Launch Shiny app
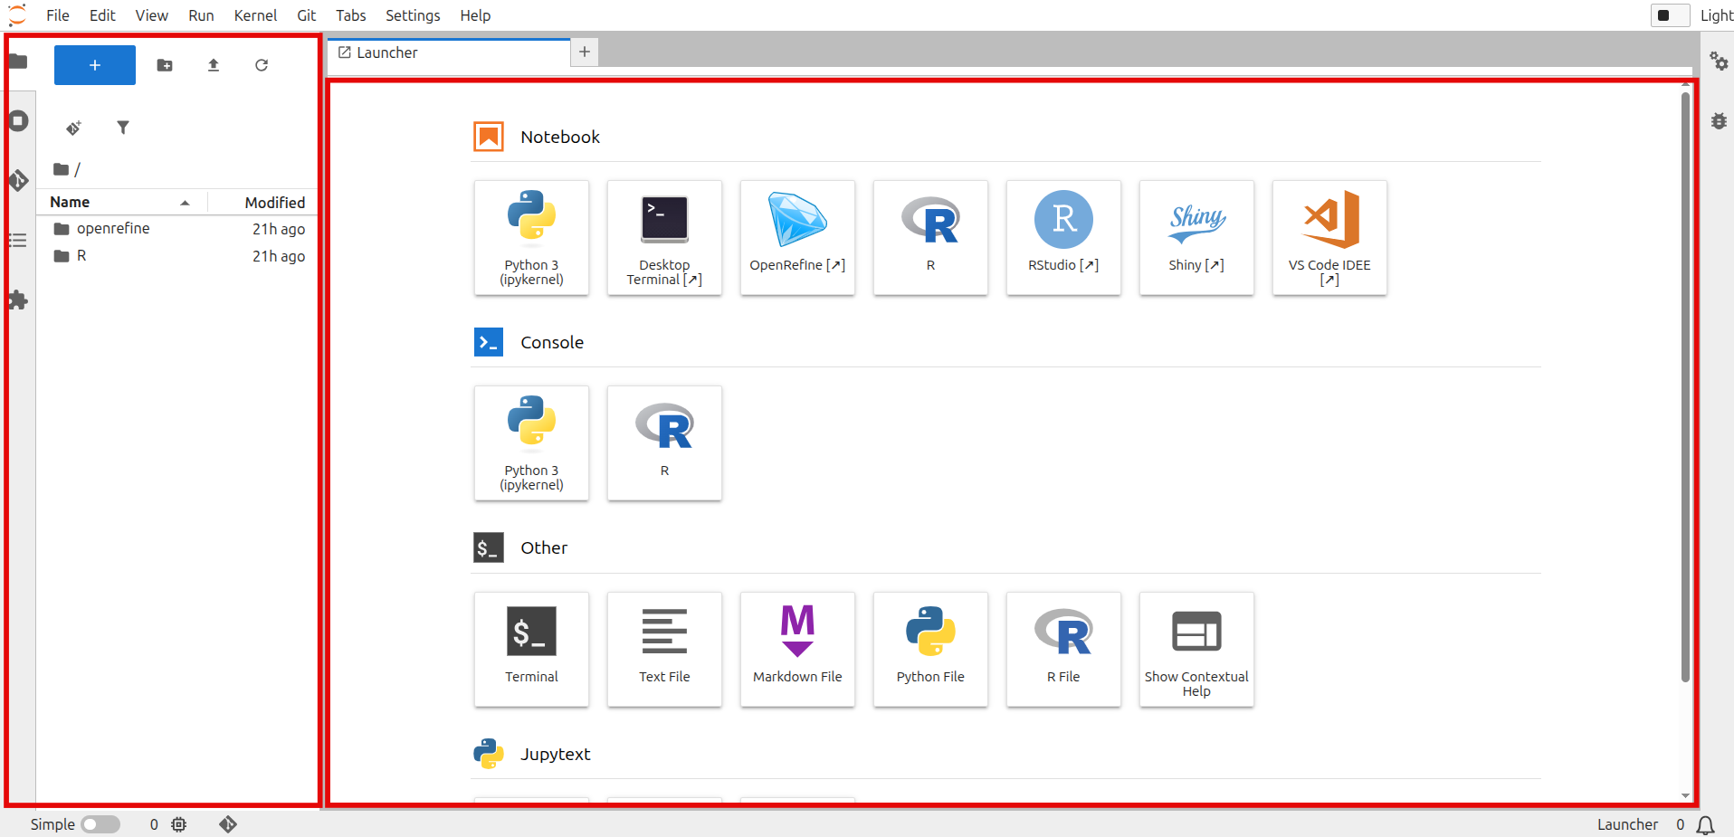This screenshot has height=837, width=1734. pyautogui.click(x=1196, y=238)
